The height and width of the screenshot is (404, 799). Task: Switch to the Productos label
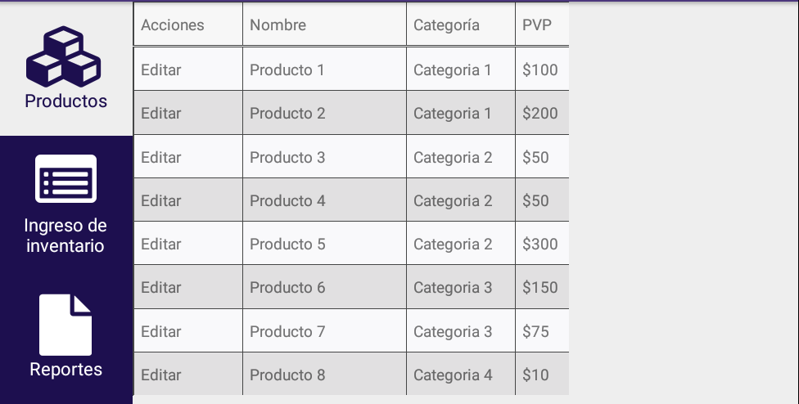point(65,101)
